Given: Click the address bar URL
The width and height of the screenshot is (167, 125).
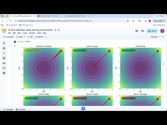Looking at the screenshot, I should [x=55, y=21].
